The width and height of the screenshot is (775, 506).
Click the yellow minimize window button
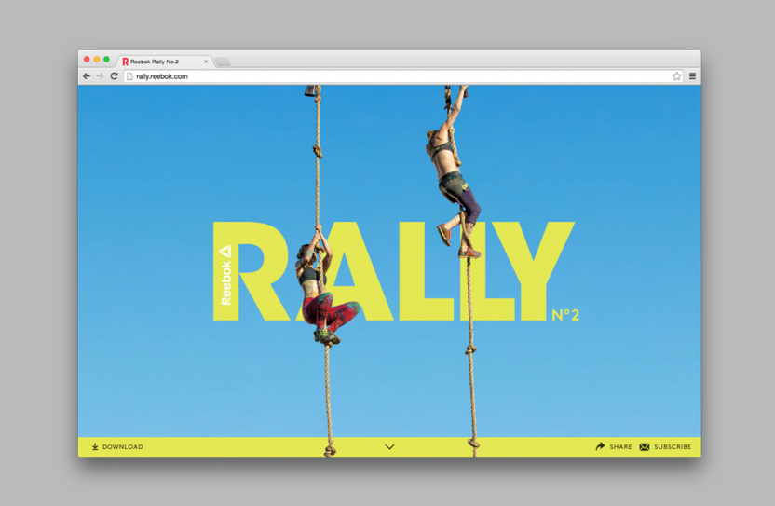click(x=97, y=60)
